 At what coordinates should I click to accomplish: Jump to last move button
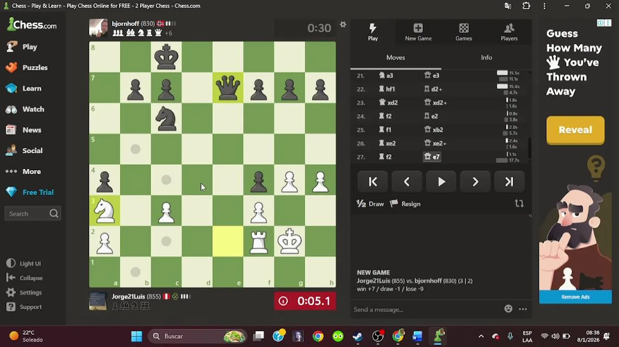(510, 182)
